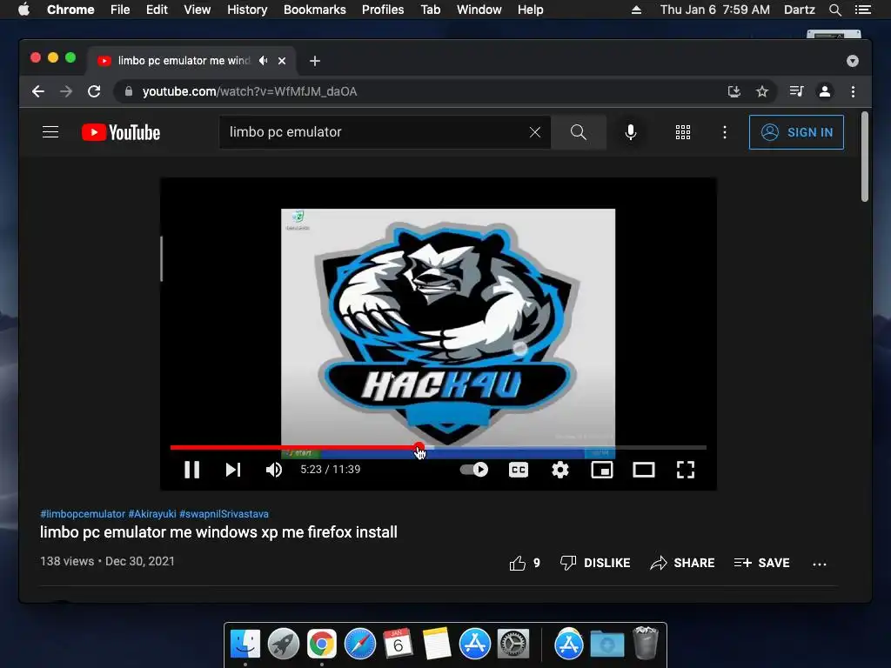Install the page as app icon
Screen dimensions: 891x668
tap(734, 91)
